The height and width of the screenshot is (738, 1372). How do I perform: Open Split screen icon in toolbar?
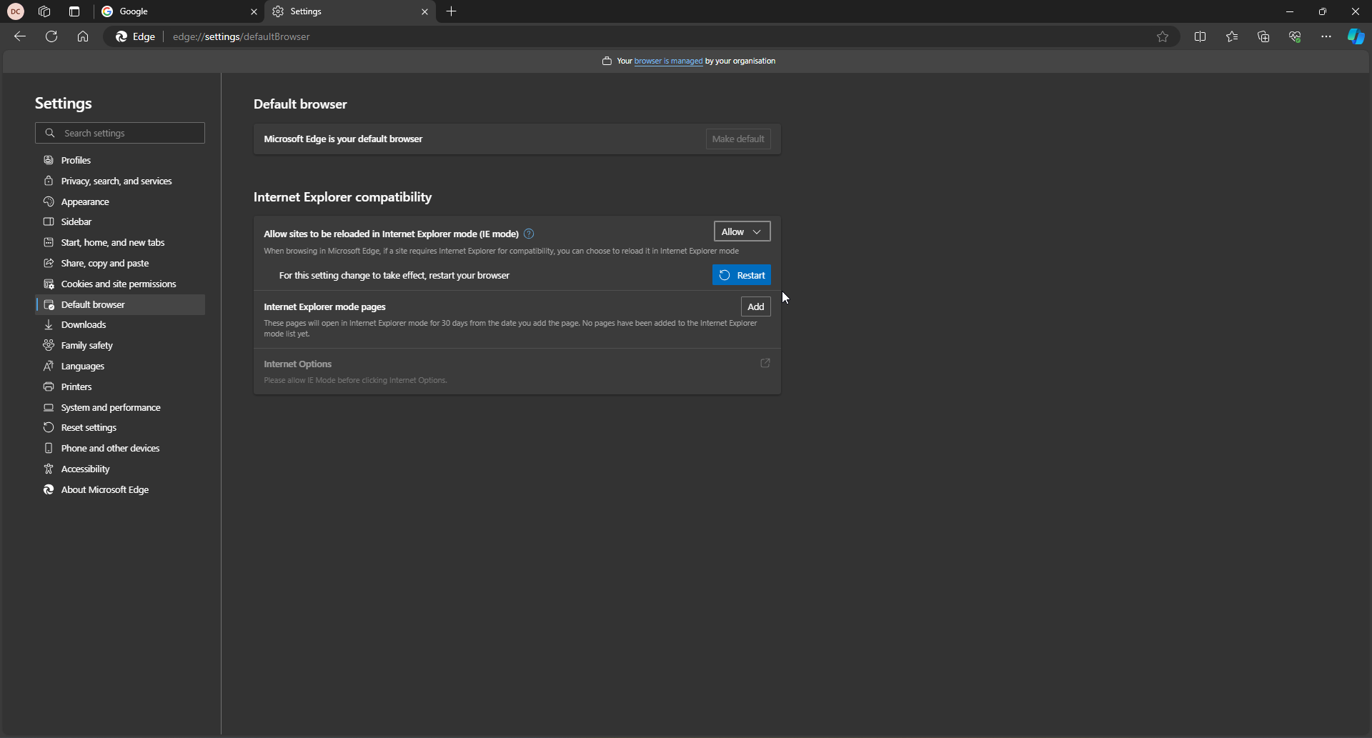(x=1200, y=36)
